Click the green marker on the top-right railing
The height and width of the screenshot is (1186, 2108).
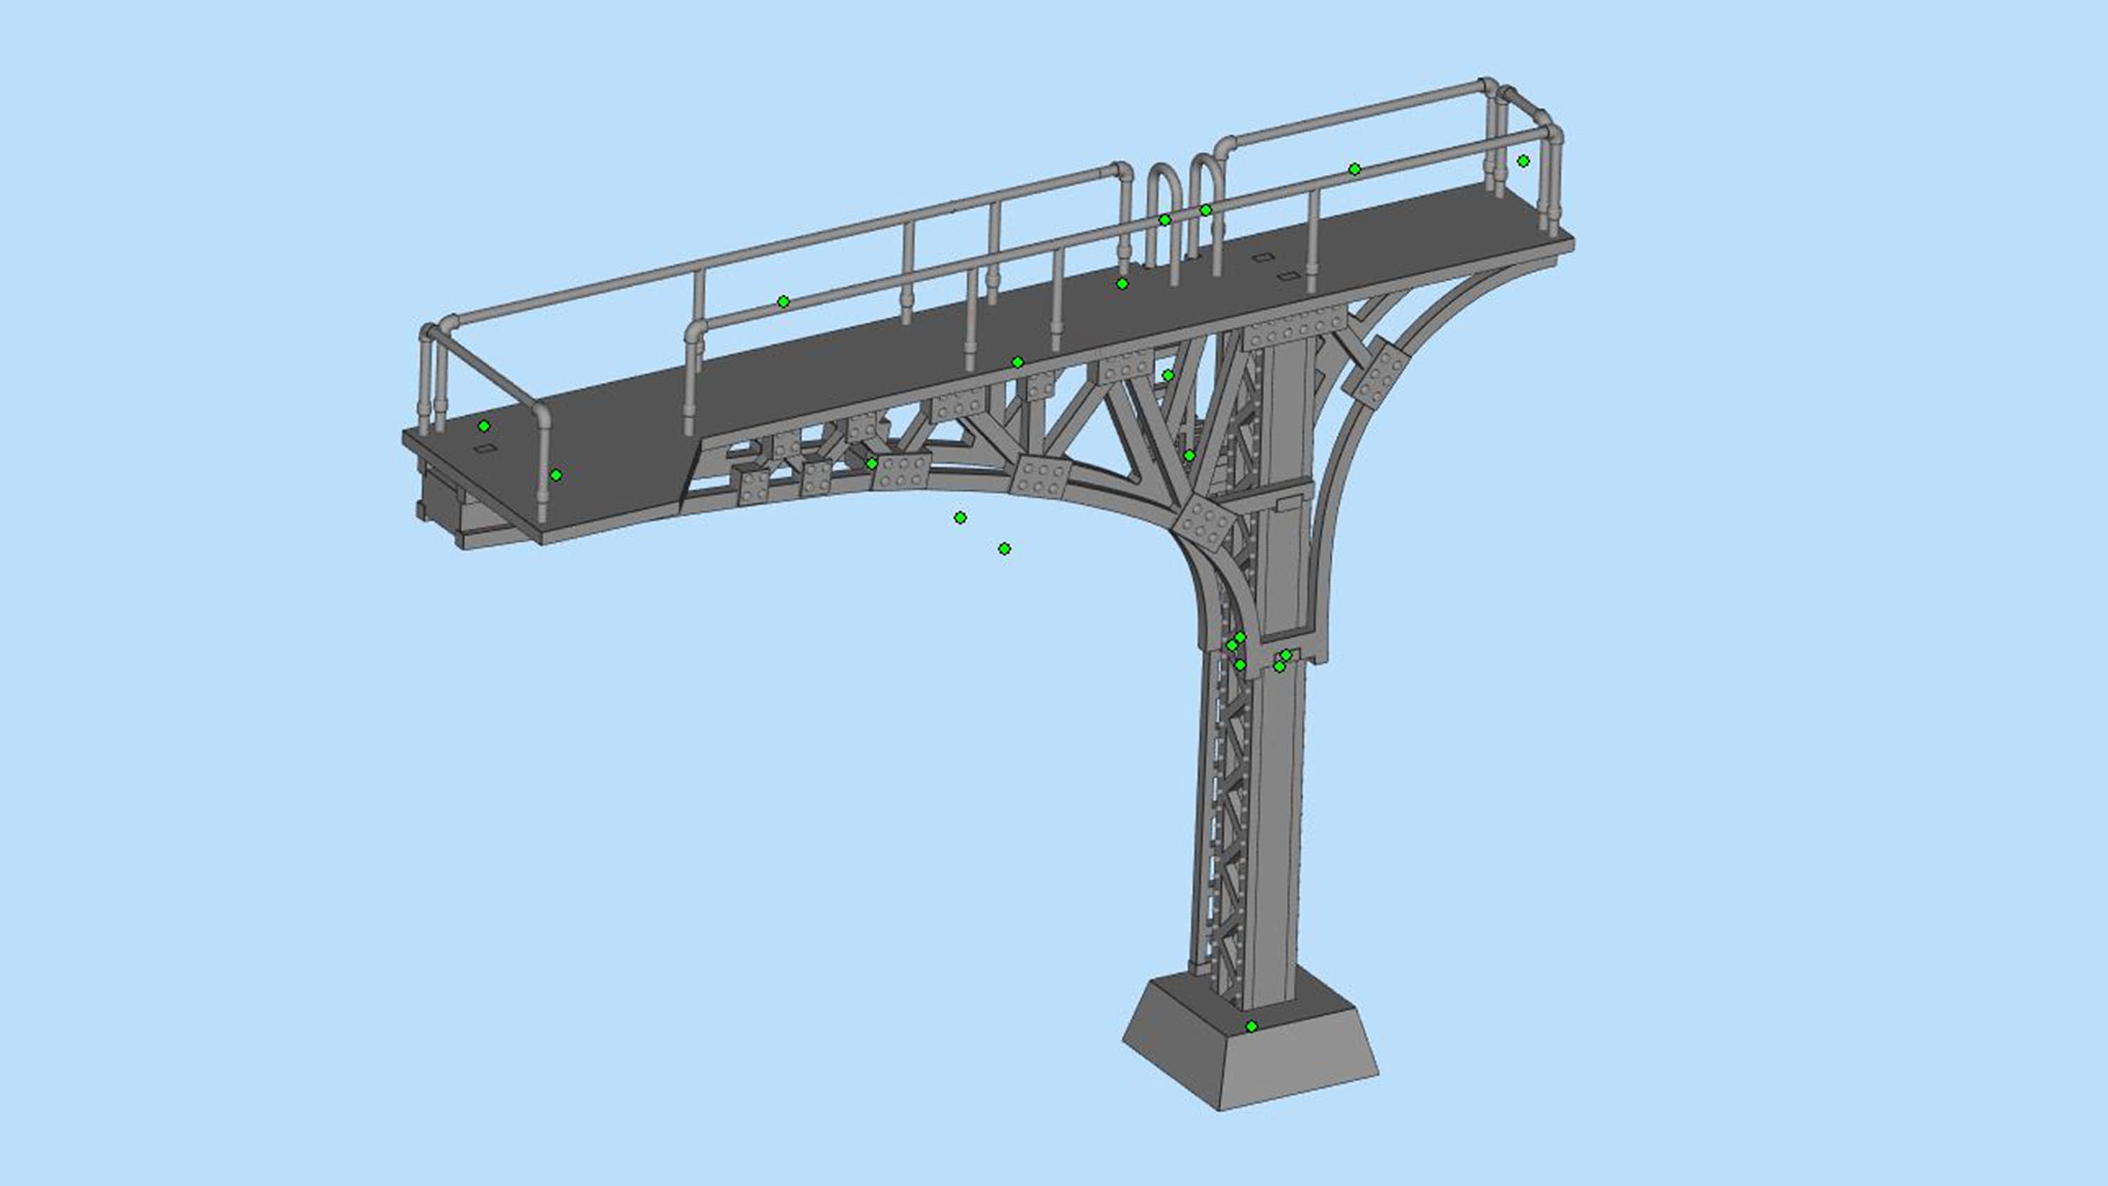pos(1525,161)
